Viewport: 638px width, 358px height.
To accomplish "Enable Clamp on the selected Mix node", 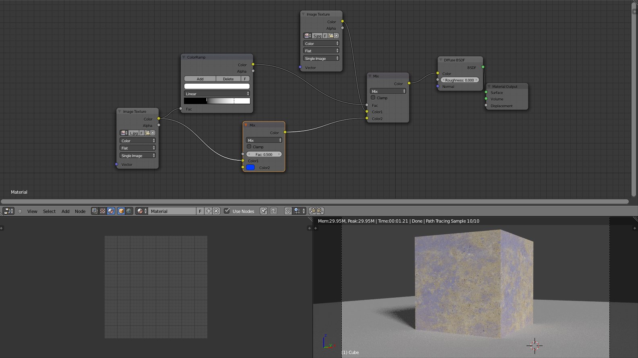I will [249, 147].
